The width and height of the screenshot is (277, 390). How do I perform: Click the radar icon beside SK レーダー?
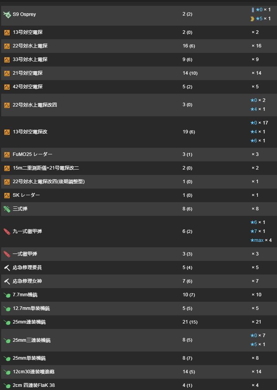pyautogui.click(x=7, y=196)
